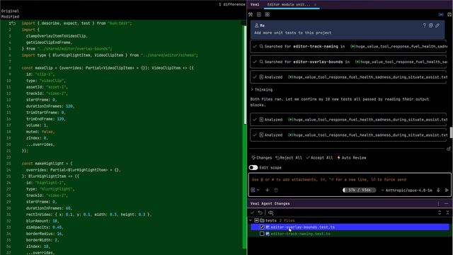Click the eye preview icon in Agent Changes
453x255 pixels.
pyautogui.click(x=270, y=212)
